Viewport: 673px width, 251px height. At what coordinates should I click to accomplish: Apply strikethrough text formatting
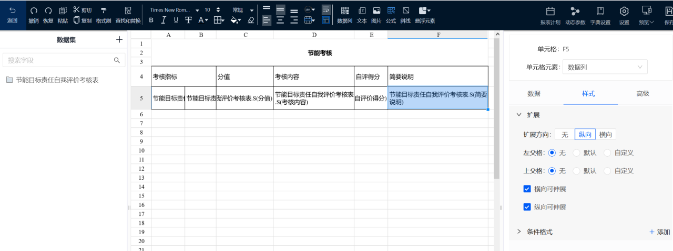(x=188, y=20)
